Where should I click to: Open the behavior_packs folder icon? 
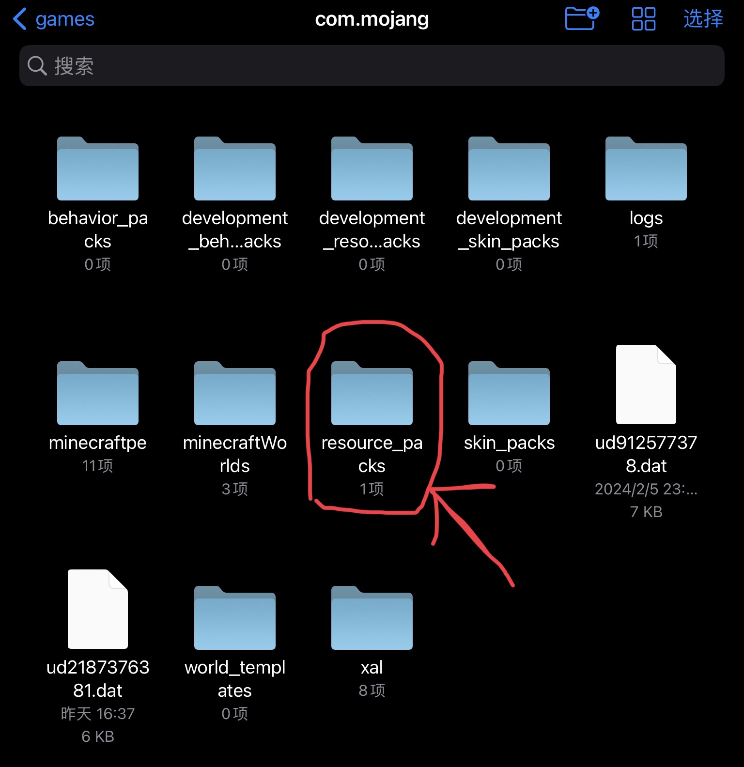[98, 169]
